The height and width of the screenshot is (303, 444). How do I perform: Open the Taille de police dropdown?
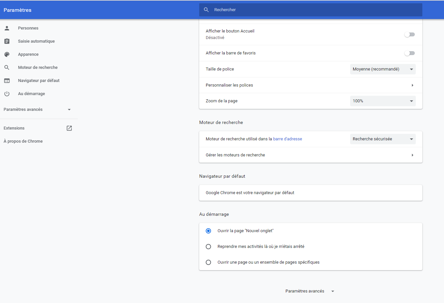pos(383,69)
